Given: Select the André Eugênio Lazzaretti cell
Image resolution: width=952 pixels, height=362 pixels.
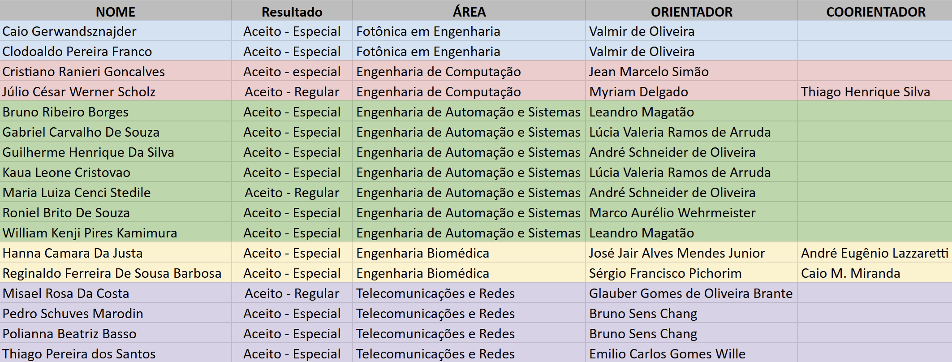Looking at the screenshot, I should coord(874,253).
